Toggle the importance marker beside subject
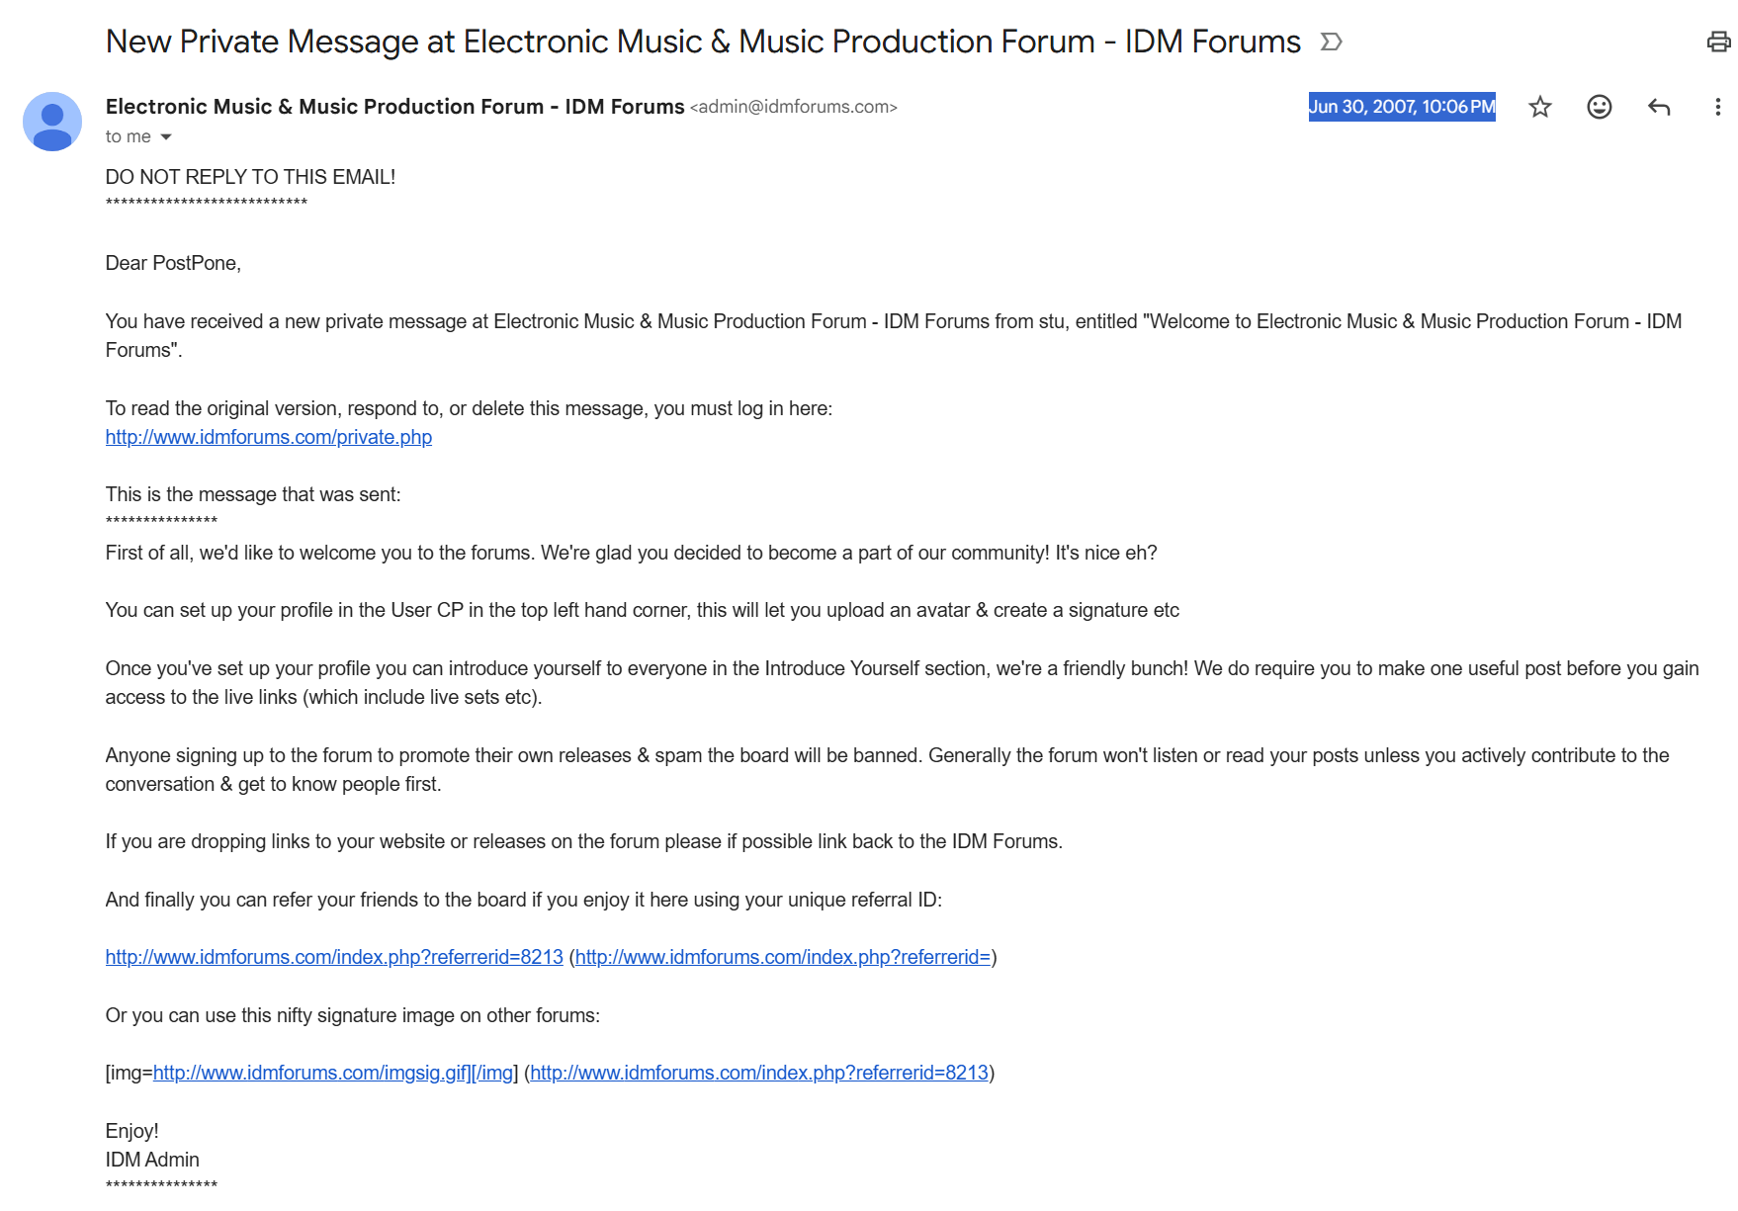Screen dimensions: 1738x1211 tap(1331, 42)
